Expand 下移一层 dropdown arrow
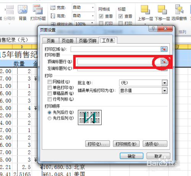This screenshot has width=191, height=176. 162,24
